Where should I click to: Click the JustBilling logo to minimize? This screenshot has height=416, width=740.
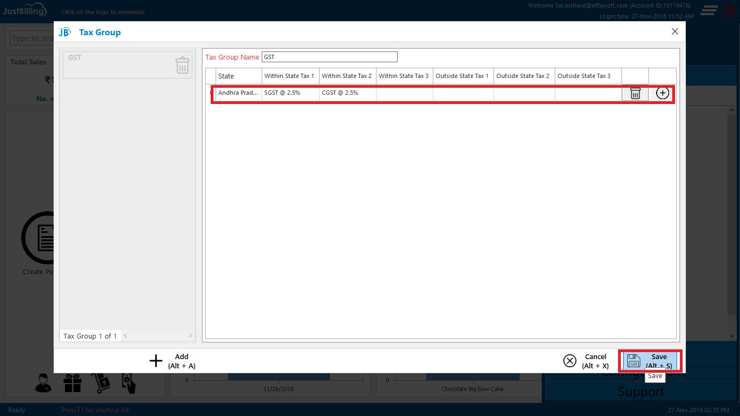pyautogui.click(x=25, y=11)
